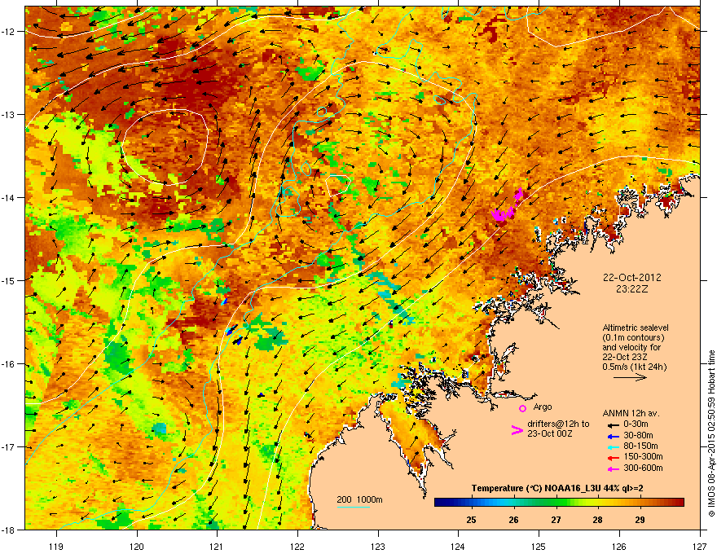Click the 300-600m depth label
This screenshot has height=554, width=717.
643,468
